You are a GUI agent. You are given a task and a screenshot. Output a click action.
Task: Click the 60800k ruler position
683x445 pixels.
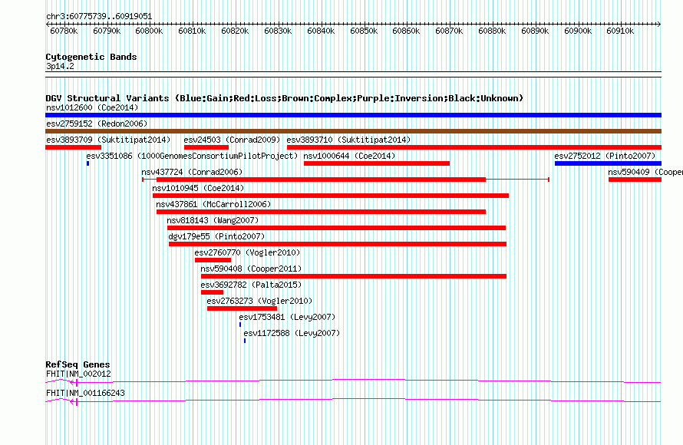point(149,31)
